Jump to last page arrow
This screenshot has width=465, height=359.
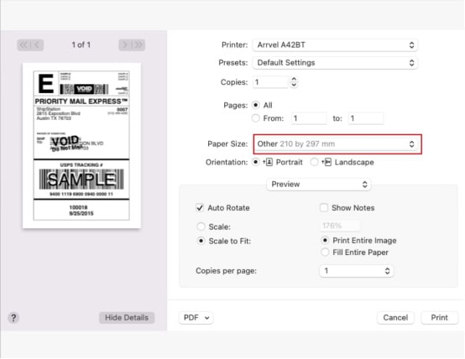[138, 45]
